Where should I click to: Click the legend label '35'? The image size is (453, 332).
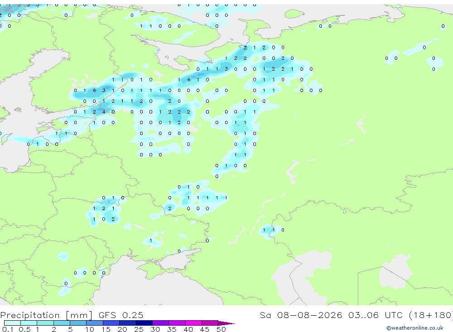(x=172, y=329)
